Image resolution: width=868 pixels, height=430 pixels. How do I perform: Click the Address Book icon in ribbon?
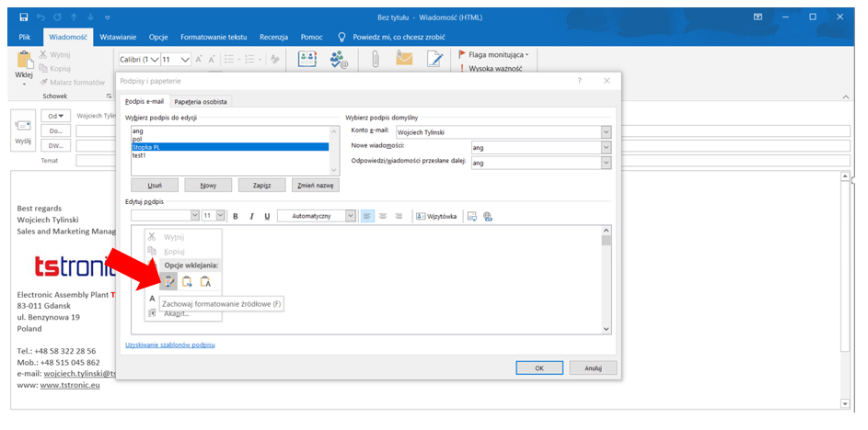pos(308,60)
